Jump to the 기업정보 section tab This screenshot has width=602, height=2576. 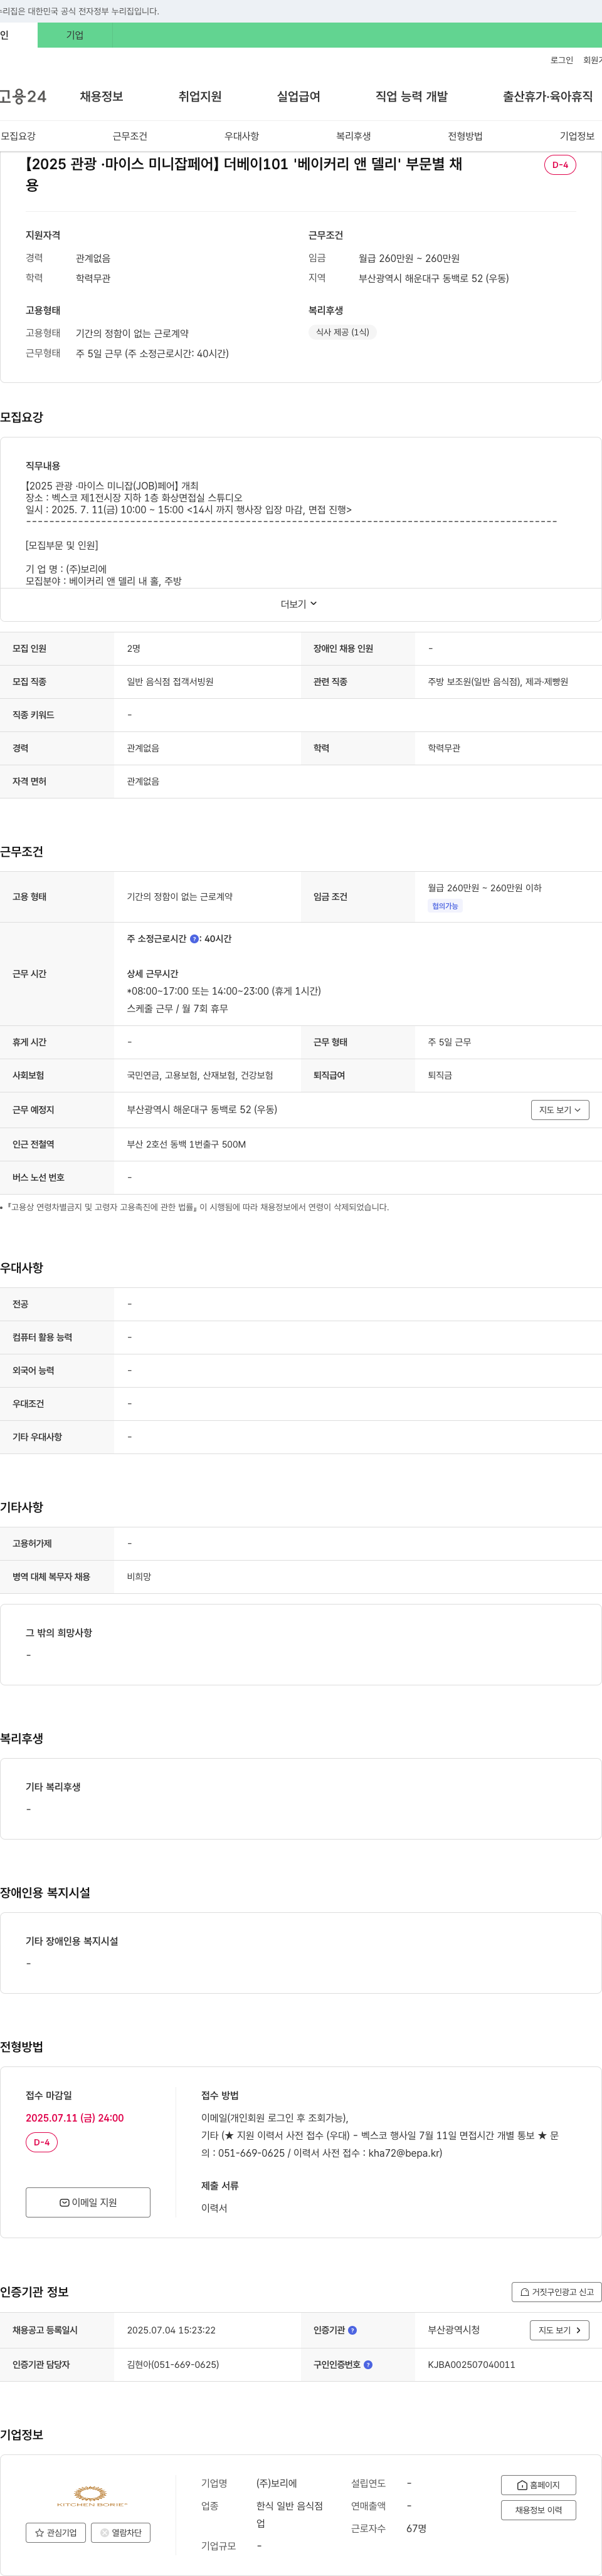click(x=577, y=136)
